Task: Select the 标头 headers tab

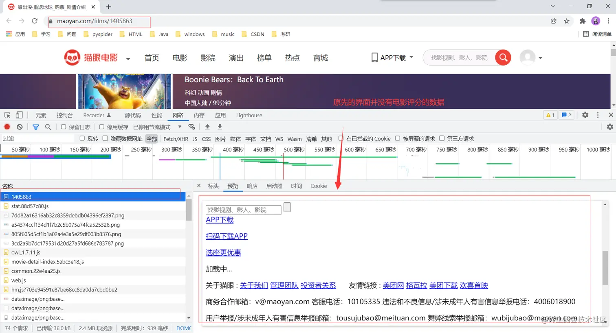Action: click(213, 186)
